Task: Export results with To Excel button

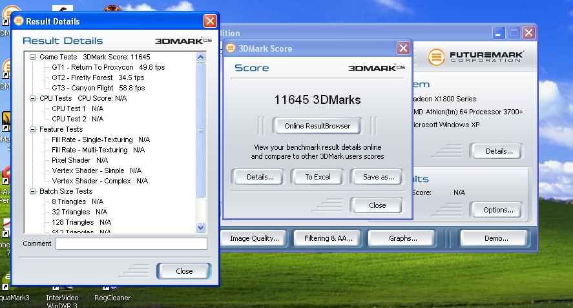Action: (x=318, y=177)
